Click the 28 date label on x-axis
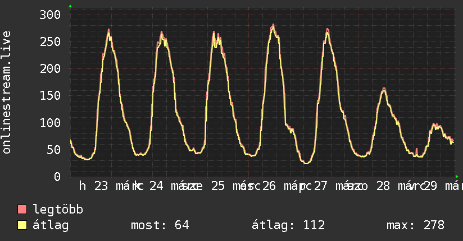The height and width of the screenshot is (241, 463). tap(383, 186)
